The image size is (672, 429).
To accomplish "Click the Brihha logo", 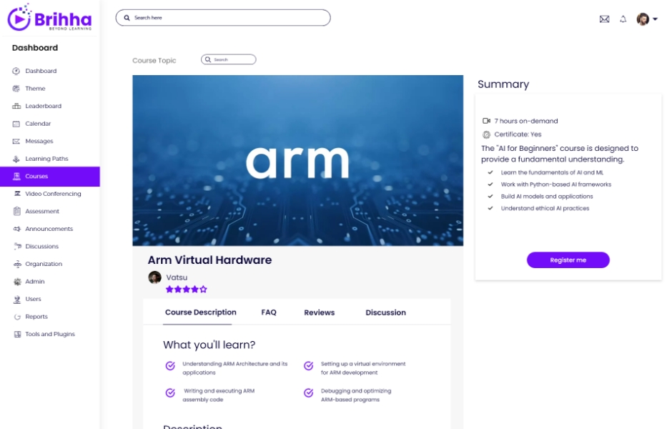I will tap(49, 18).
